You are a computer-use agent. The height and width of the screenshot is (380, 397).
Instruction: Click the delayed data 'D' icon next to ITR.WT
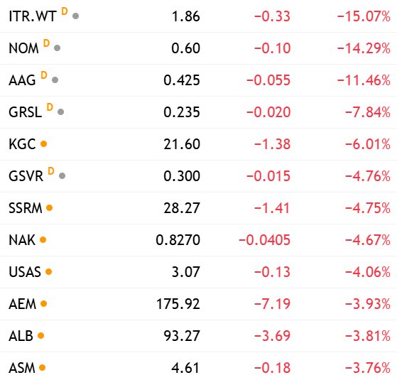[65, 11]
